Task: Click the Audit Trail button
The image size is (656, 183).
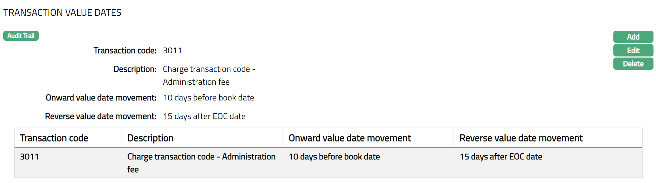Action: point(21,36)
